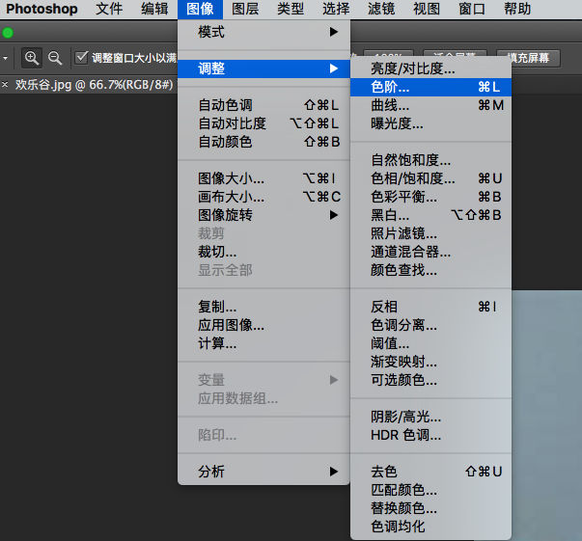Open the 自然饱和度 adjustment
Image resolution: width=582 pixels, height=541 pixels.
(430, 160)
